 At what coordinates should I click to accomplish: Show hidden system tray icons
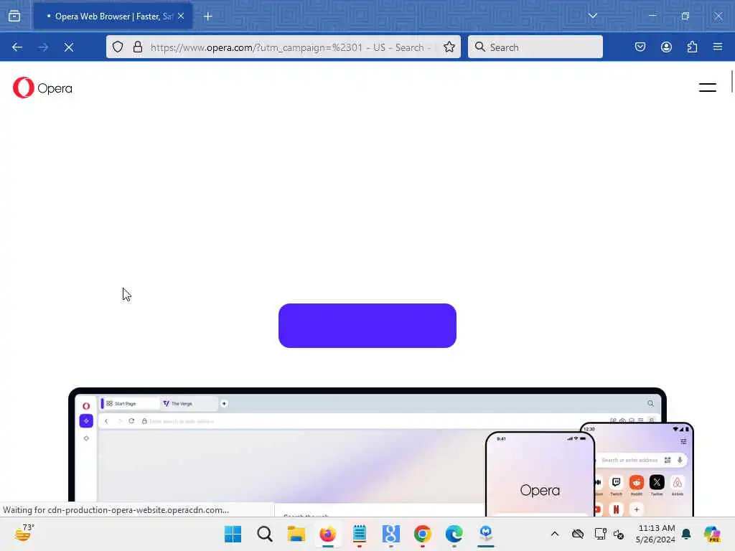click(555, 534)
